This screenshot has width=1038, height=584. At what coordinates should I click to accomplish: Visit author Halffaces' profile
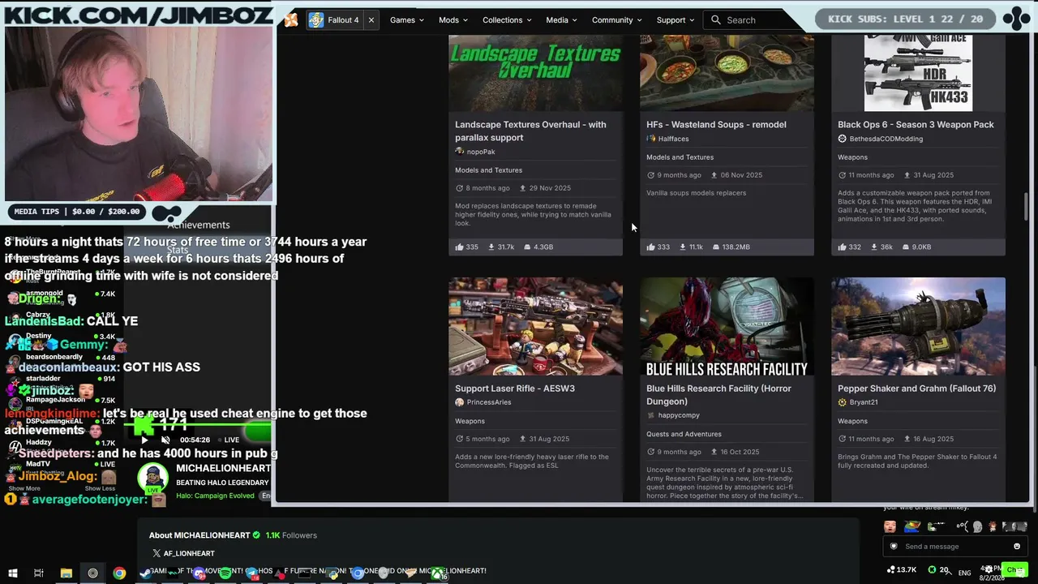673,139
